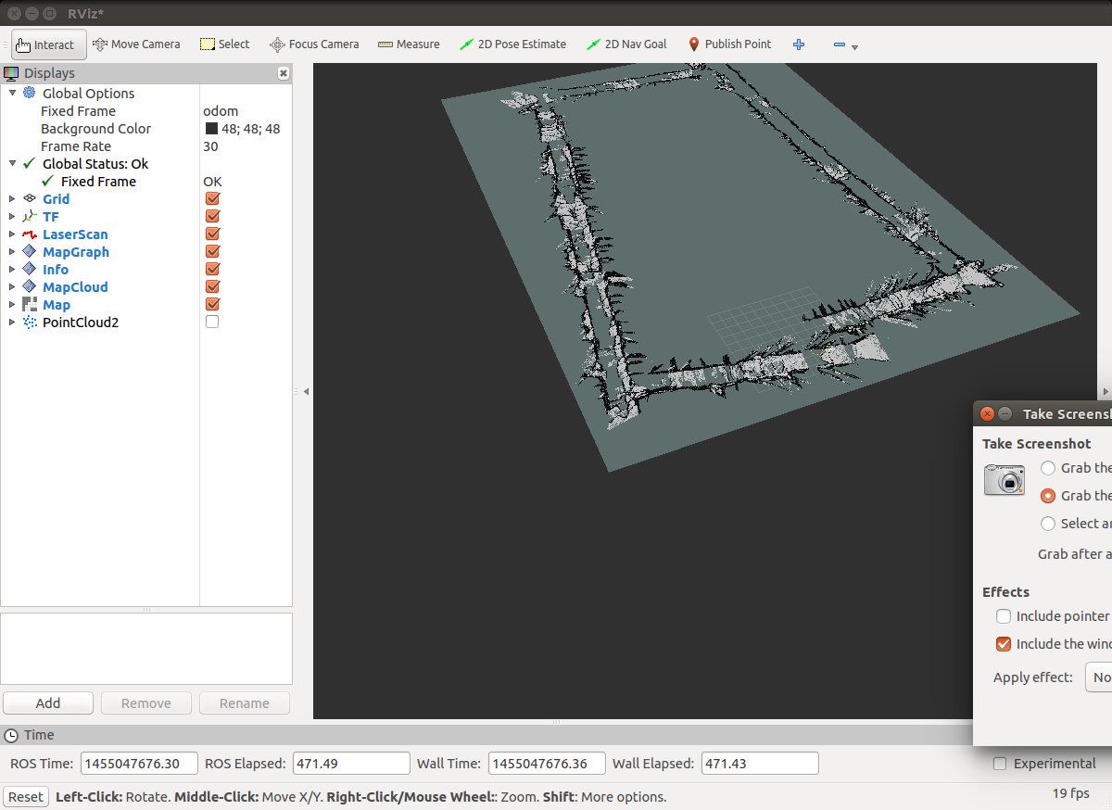Enable the PointCloud2 display checkbox

(212, 322)
